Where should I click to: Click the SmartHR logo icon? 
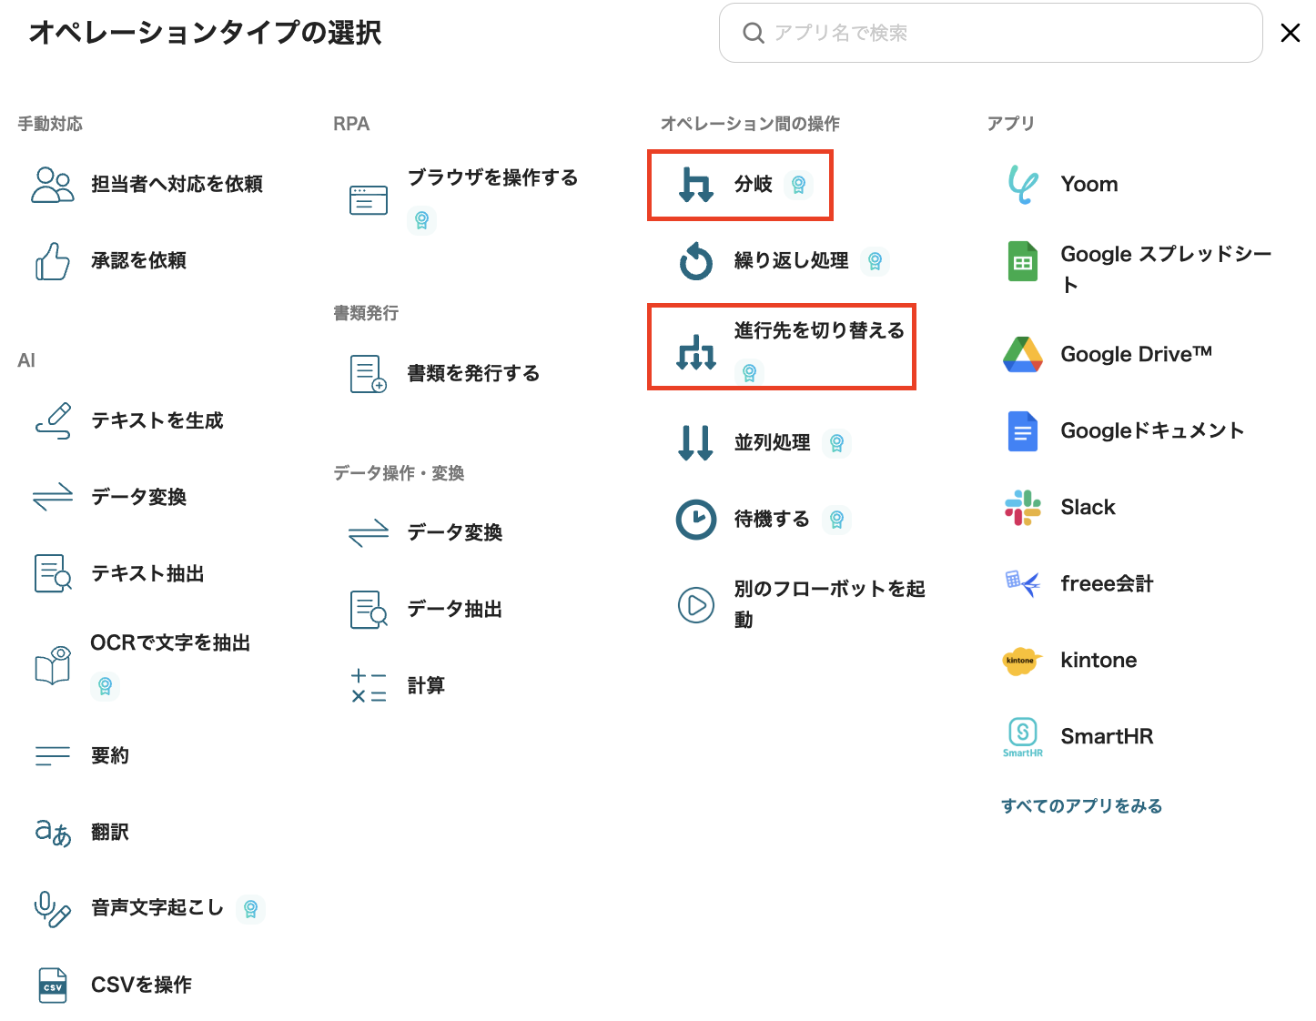pos(1023,737)
